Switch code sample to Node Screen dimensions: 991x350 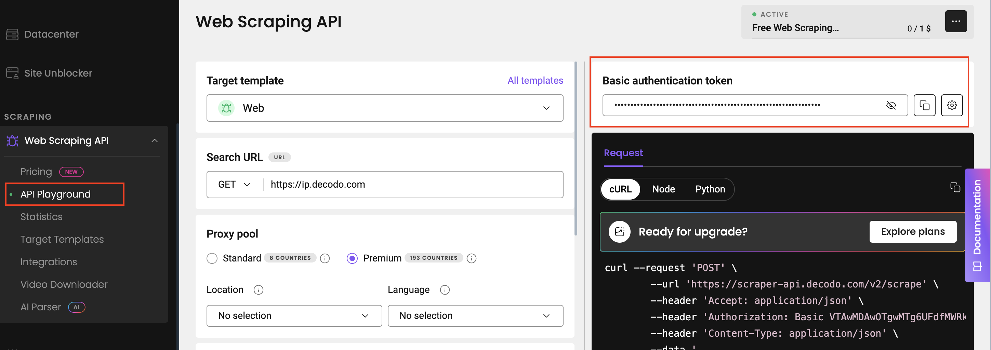(664, 189)
